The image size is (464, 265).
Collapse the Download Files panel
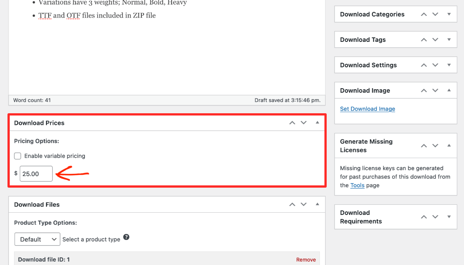(x=317, y=204)
